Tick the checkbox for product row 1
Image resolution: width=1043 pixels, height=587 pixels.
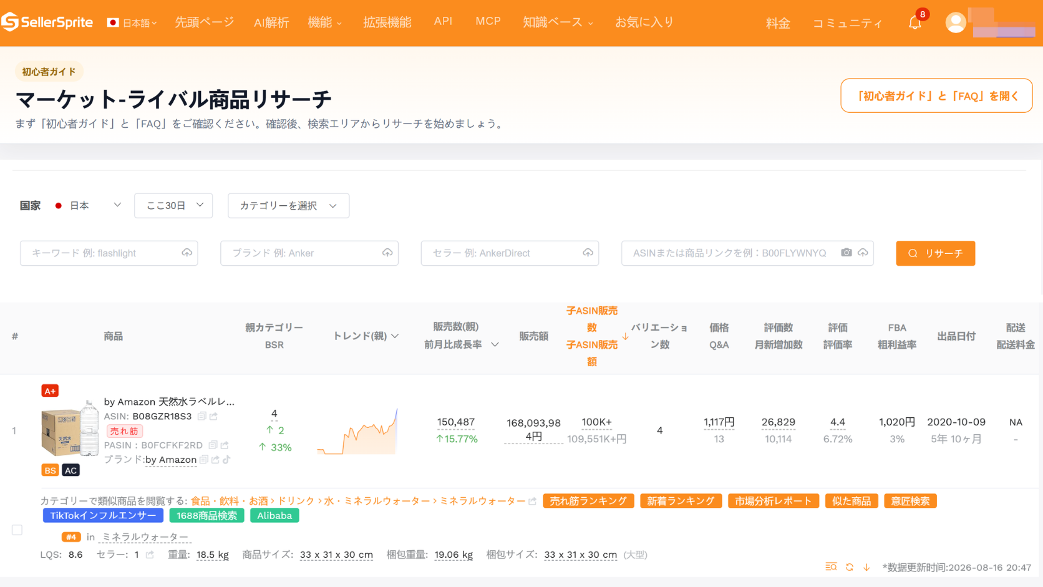[x=17, y=530]
